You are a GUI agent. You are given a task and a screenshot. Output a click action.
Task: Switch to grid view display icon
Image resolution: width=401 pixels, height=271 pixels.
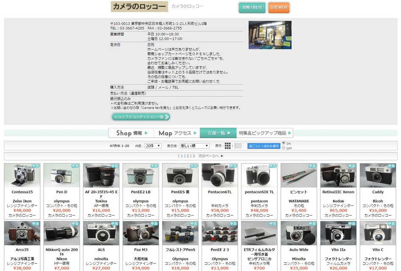pos(227,146)
